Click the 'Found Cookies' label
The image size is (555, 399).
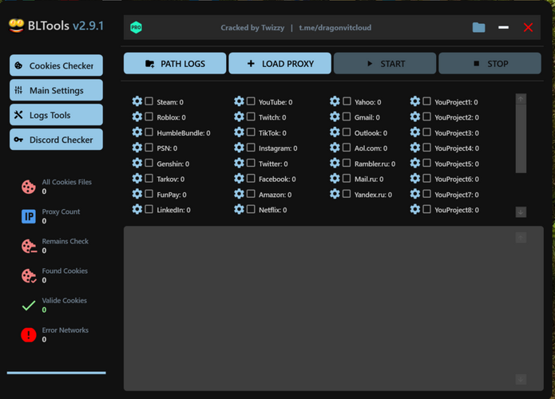65,271
